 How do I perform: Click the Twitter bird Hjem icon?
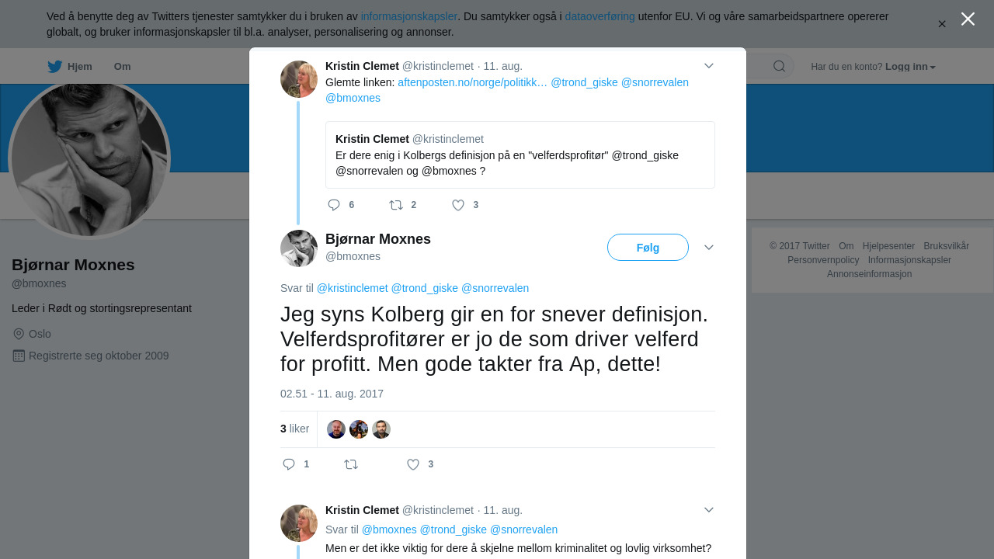tap(54, 67)
